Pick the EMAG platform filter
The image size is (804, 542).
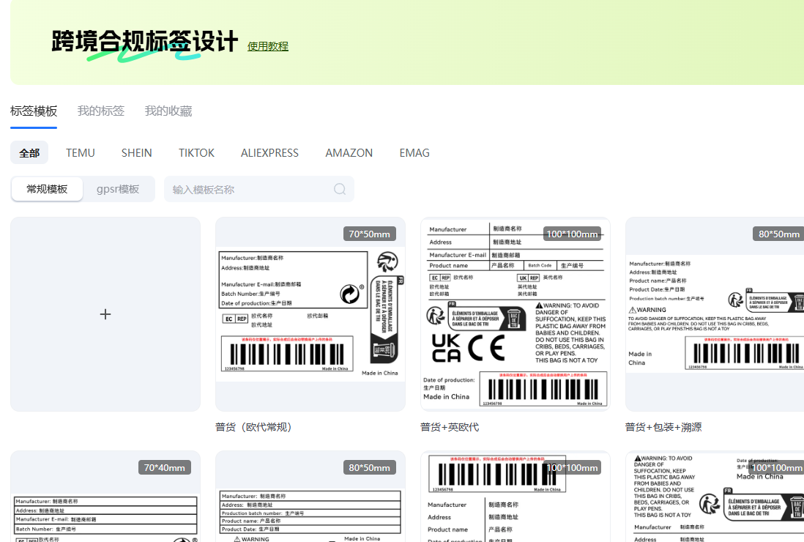pos(414,153)
